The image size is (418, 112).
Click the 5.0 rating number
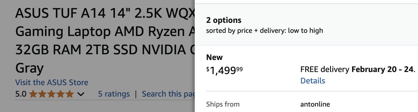(21, 94)
